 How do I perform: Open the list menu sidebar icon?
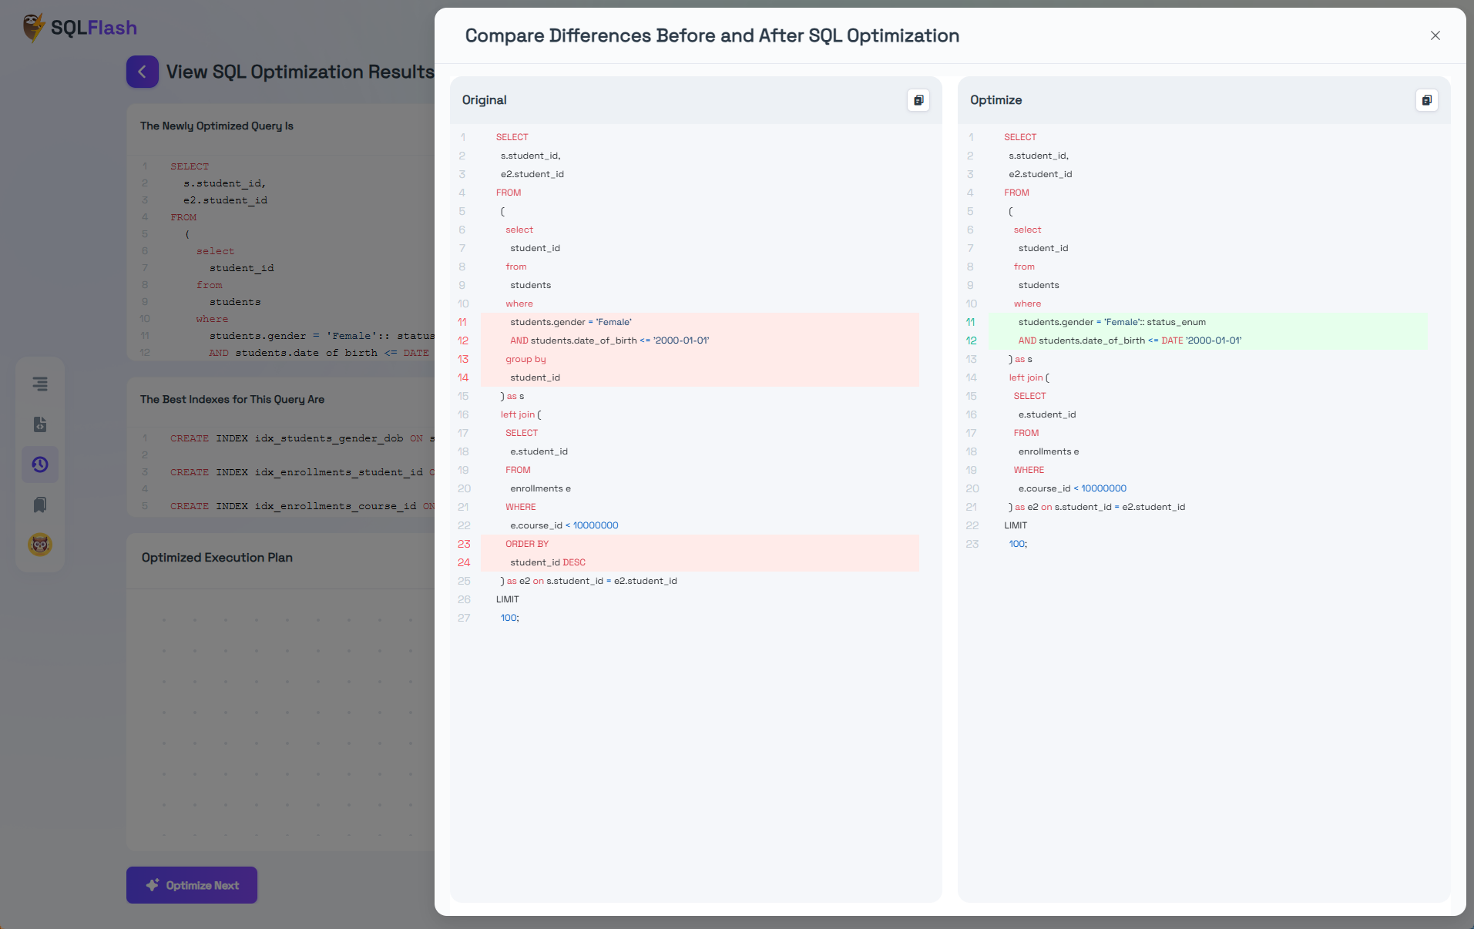click(x=40, y=384)
